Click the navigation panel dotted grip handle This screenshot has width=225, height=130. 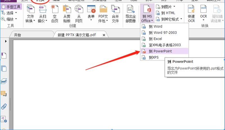coord(10,104)
